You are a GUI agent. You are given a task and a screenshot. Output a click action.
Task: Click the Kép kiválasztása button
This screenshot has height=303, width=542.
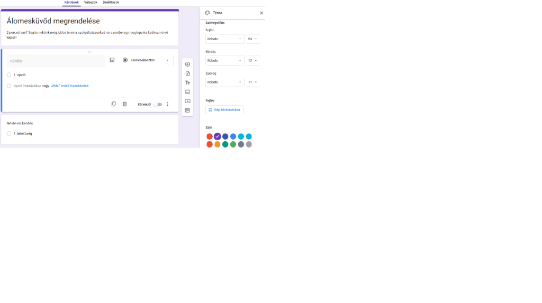coord(224,109)
